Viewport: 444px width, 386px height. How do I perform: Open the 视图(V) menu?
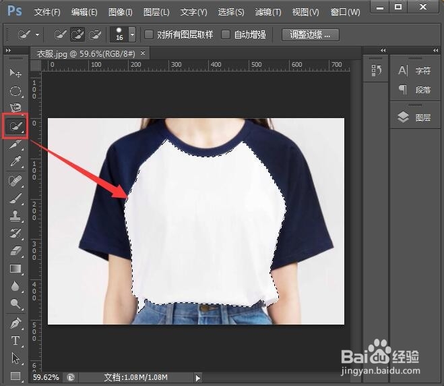(x=305, y=12)
